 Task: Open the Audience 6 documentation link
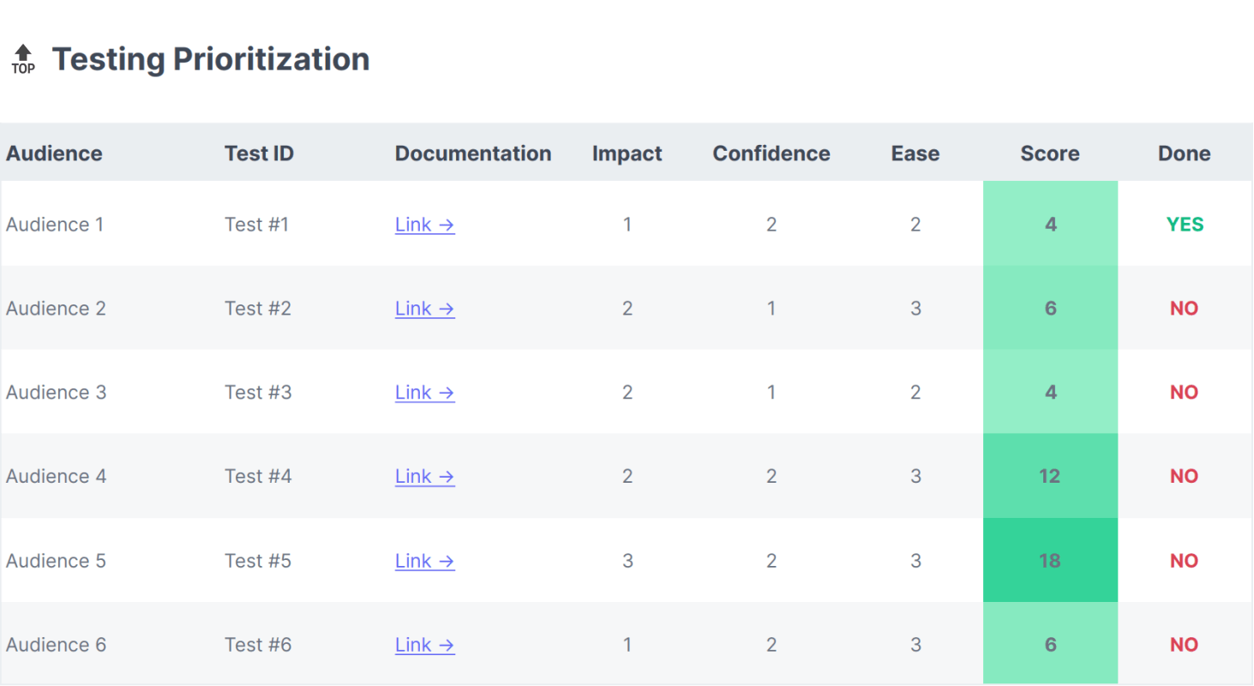pos(424,645)
